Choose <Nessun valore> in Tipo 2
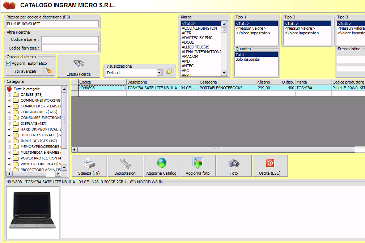The width and height of the screenshot is (365, 243). [307, 28]
